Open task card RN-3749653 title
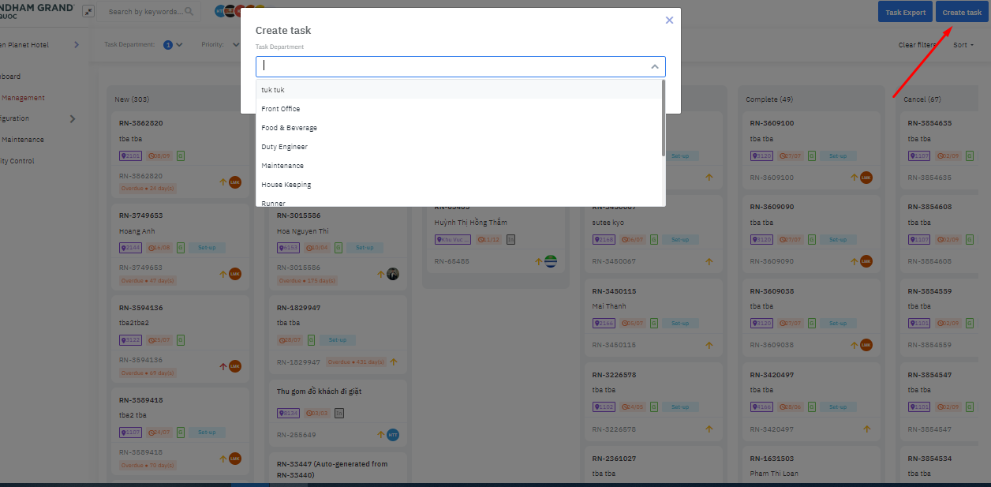The width and height of the screenshot is (991, 487). [141, 215]
